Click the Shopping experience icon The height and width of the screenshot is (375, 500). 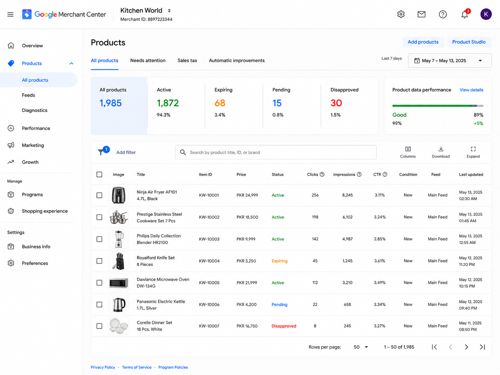click(11, 211)
